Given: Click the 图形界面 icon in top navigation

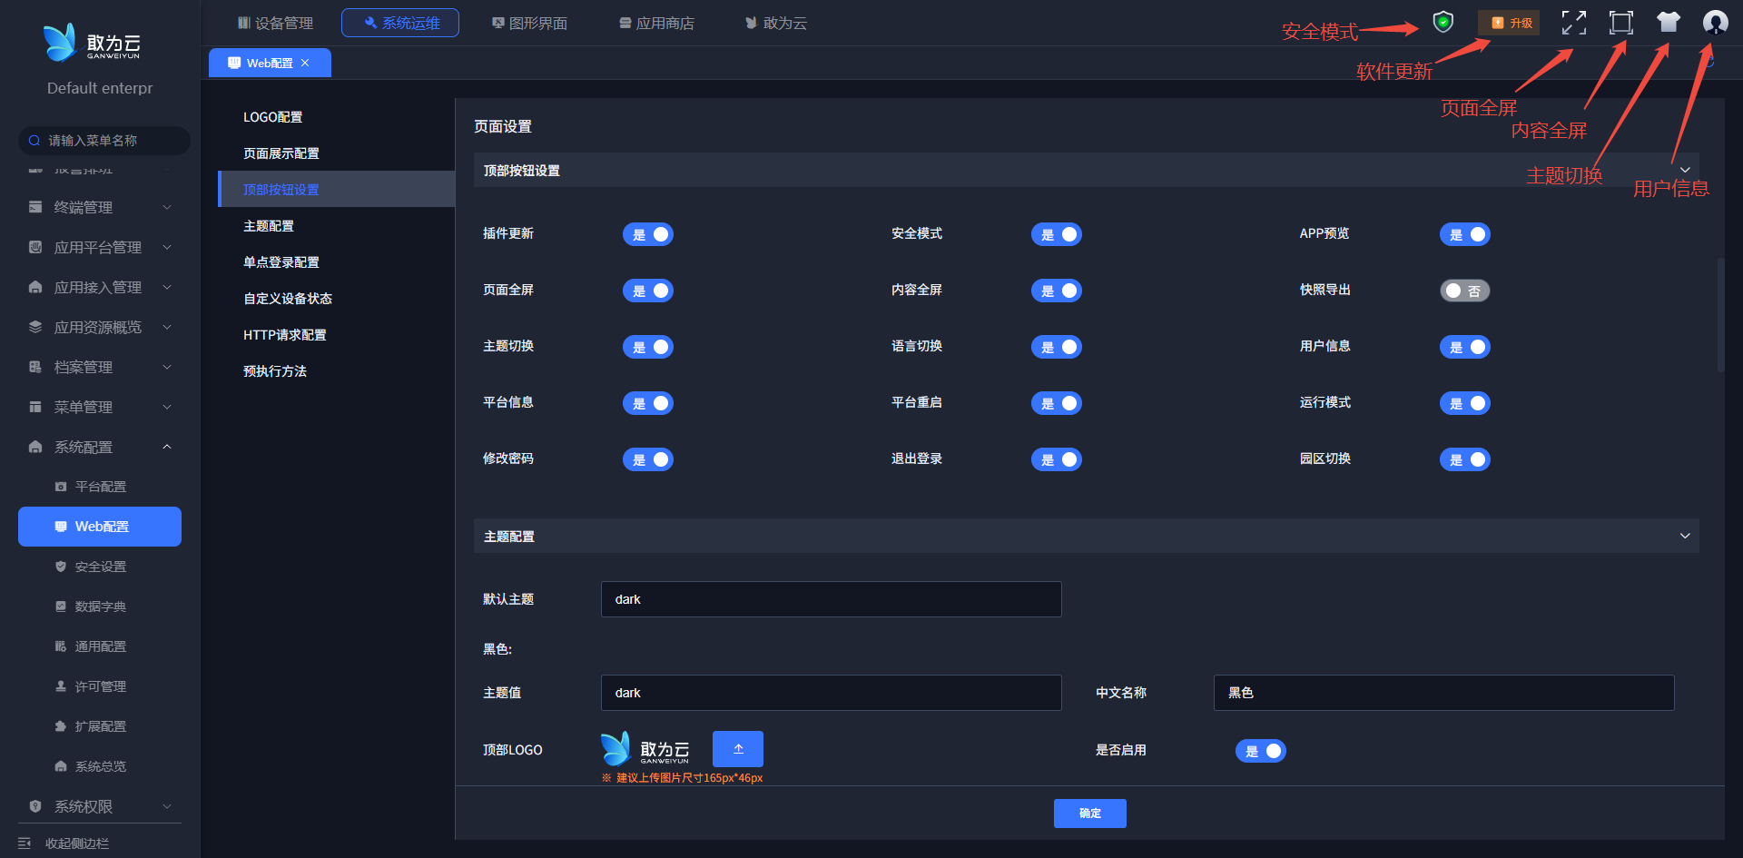Looking at the screenshot, I should [x=498, y=23].
